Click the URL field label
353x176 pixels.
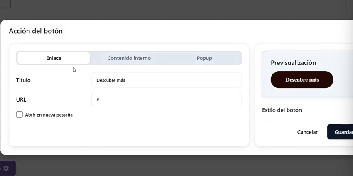(21, 100)
